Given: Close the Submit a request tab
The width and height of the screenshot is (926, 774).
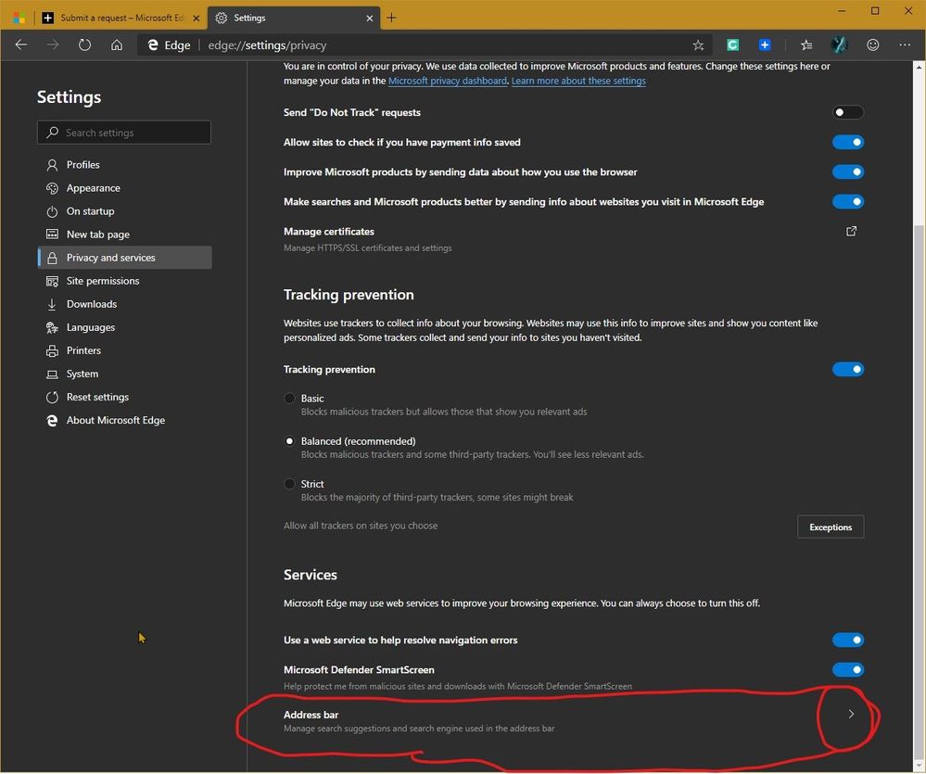Looking at the screenshot, I should (197, 19).
